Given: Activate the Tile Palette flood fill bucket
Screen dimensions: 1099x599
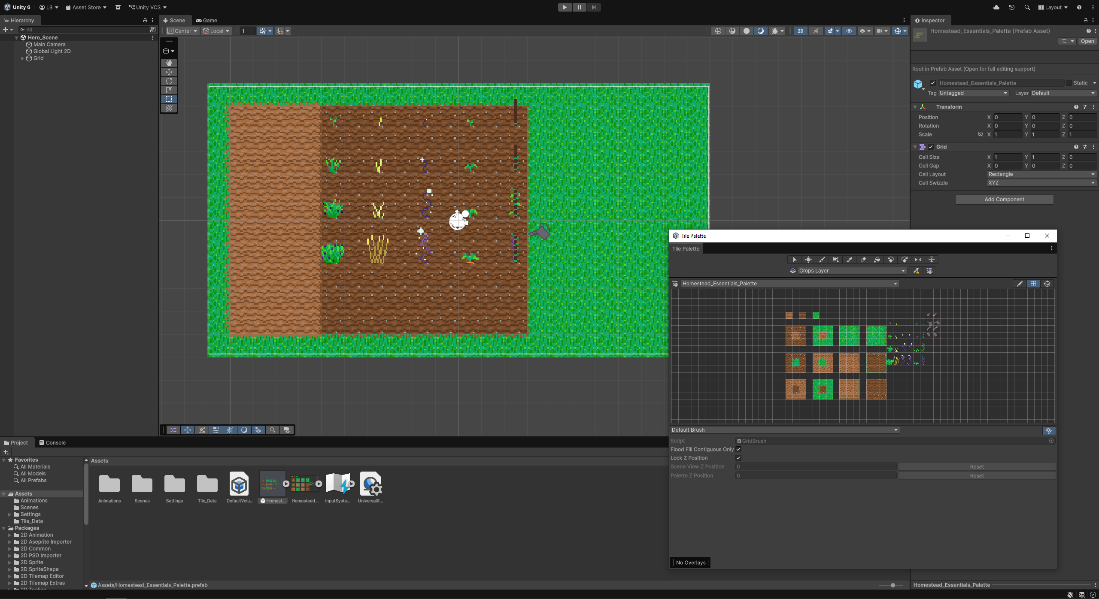Looking at the screenshot, I should coord(877,260).
